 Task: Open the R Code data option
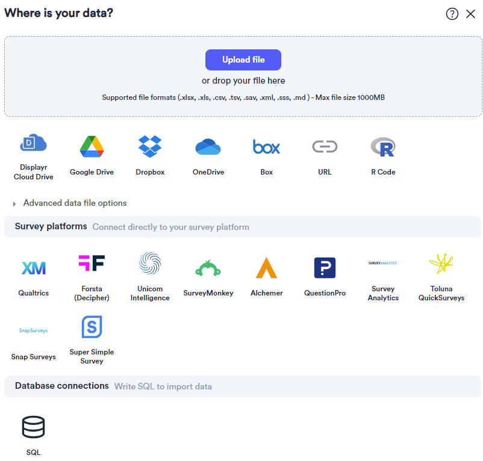coord(383,155)
